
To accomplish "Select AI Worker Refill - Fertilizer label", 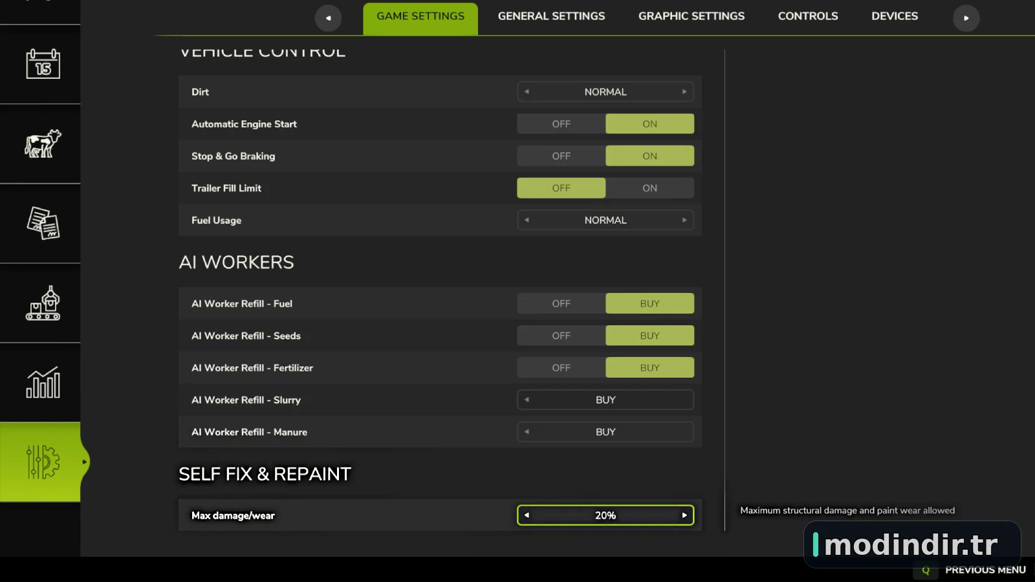I will click(252, 367).
